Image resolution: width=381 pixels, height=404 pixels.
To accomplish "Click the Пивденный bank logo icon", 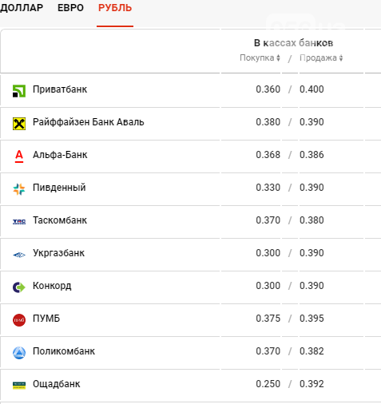I will 19,189.
